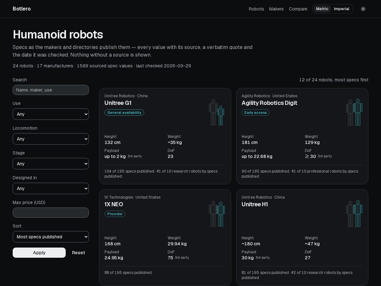Click '90 of 195 specs published' on Digit card
Screen dimensions: 381x286
tap(265, 171)
